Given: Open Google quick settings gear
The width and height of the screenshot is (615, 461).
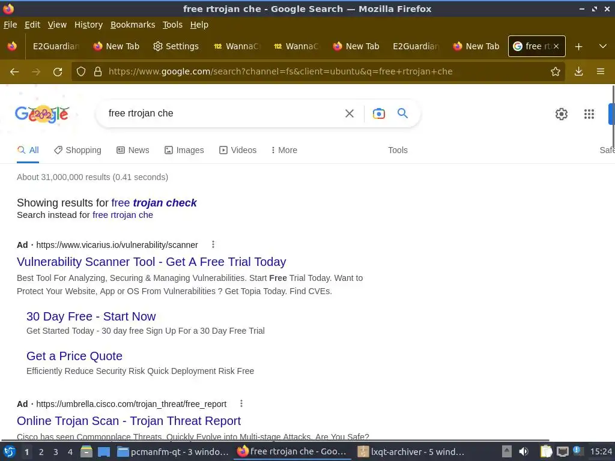Looking at the screenshot, I should tap(562, 114).
